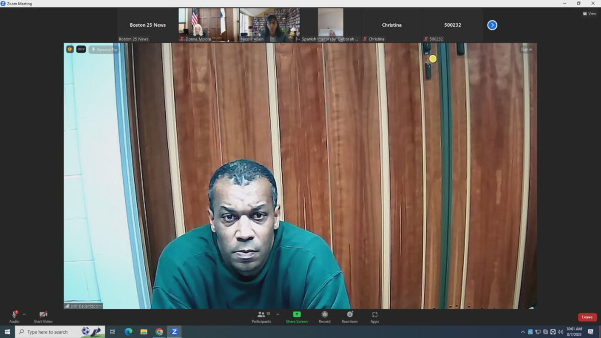Click Remove Pin on pinned video
This screenshot has height=338, width=601.
coord(104,50)
